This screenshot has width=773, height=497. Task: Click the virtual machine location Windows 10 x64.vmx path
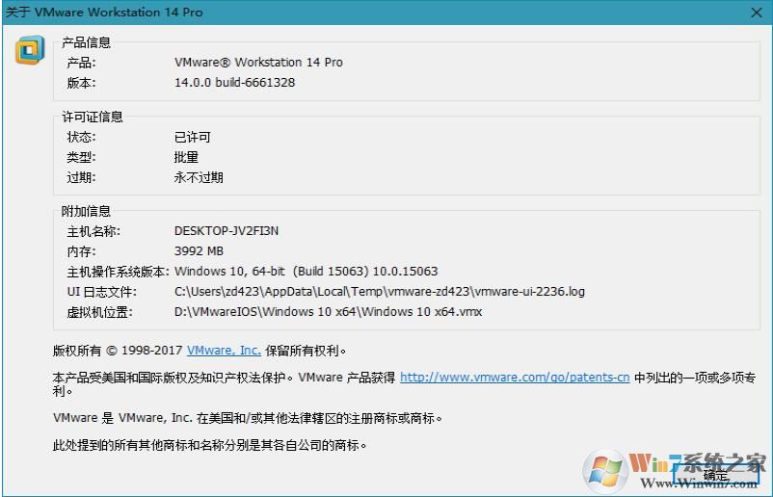tap(328, 312)
